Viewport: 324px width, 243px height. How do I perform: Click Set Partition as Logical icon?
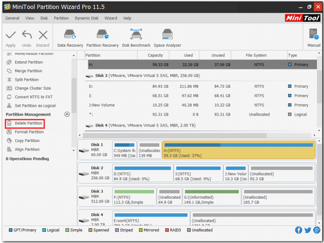tap(9, 106)
